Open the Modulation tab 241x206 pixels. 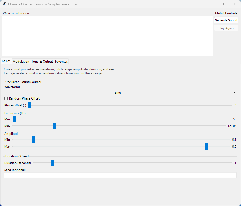[x=21, y=61]
